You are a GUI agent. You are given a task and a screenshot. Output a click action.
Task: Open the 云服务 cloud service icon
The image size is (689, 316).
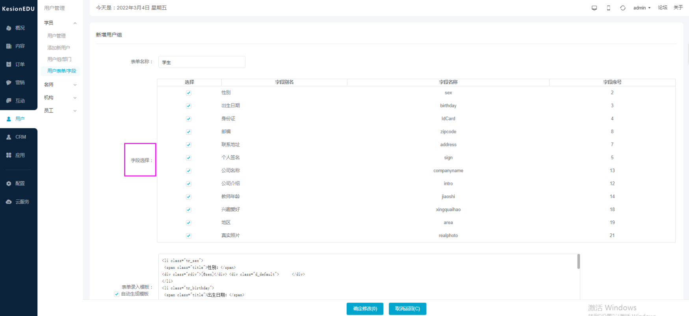(x=9, y=201)
